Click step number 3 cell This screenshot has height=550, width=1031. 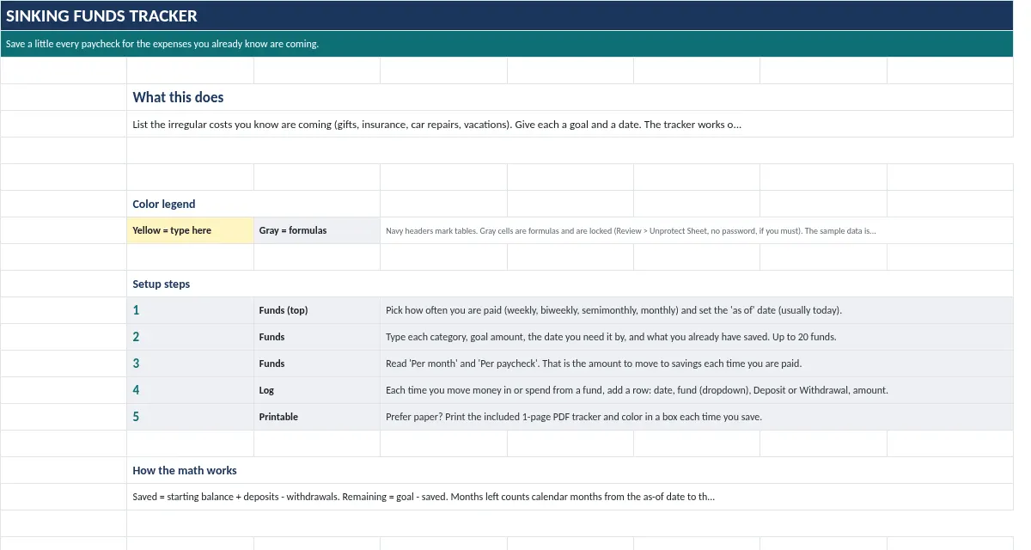click(190, 364)
